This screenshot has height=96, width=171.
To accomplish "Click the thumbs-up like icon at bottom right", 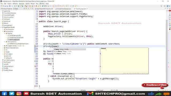I will coord(151,94).
